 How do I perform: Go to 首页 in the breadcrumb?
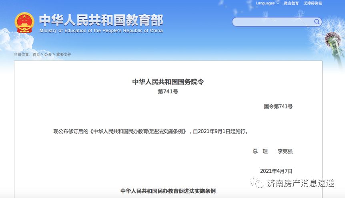(36, 54)
